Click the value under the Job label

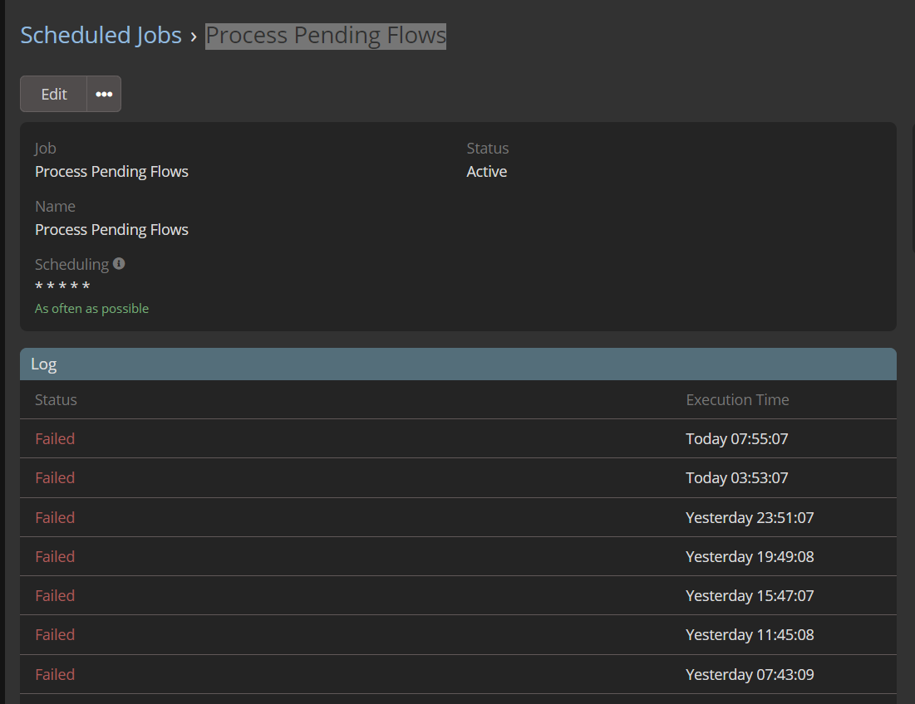[111, 172]
